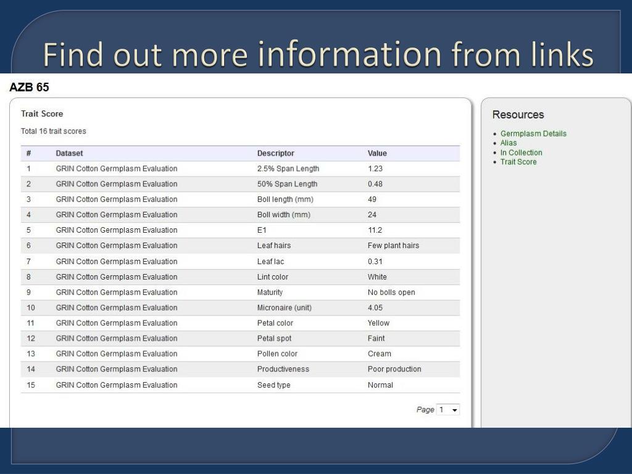The width and height of the screenshot is (632, 474).
Task: Click the # column header
Action: pos(28,153)
